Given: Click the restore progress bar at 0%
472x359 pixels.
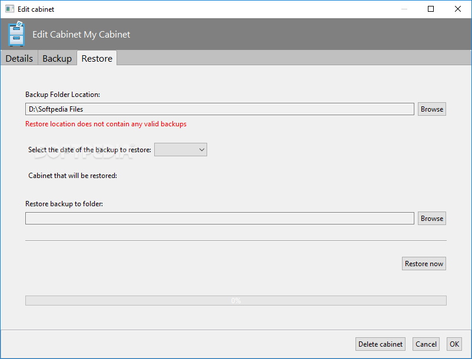Looking at the screenshot, I should tap(235, 300).
